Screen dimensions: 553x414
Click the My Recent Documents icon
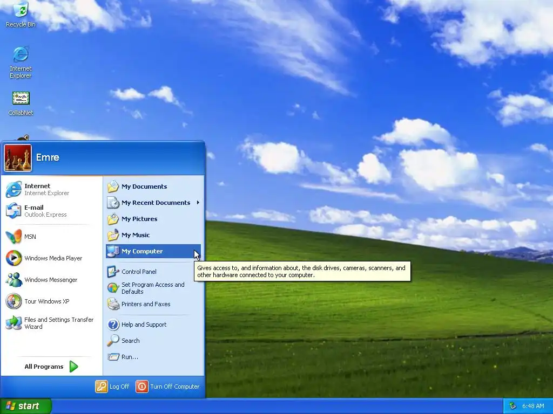tap(113, 203)
